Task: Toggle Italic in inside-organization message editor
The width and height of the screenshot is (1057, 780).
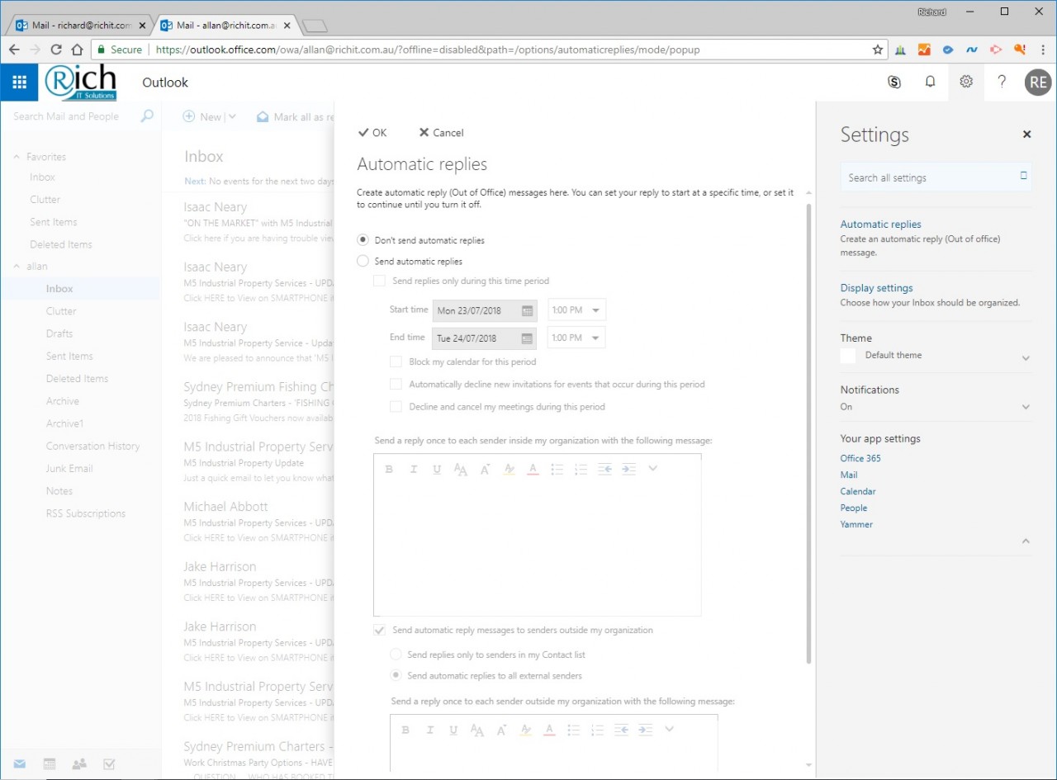Action: [414, 469]
